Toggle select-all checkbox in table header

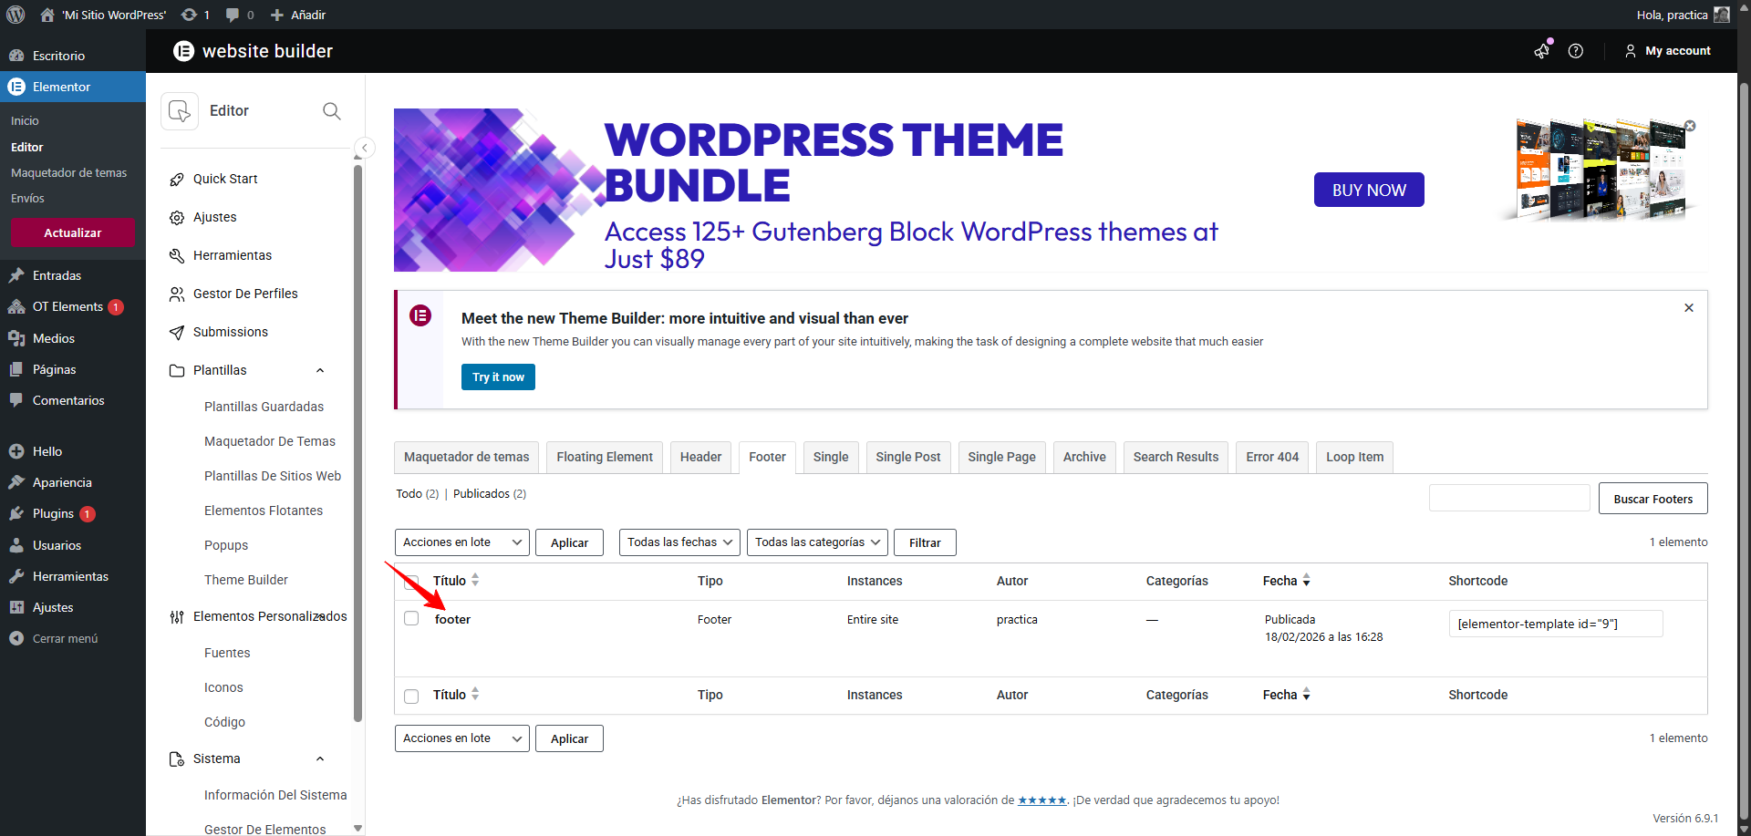coord(411,582)
